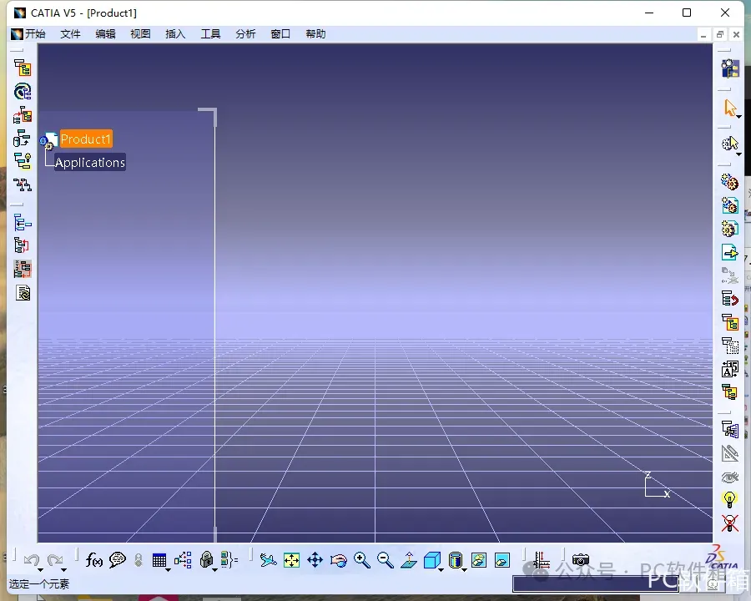
Task: Toggle the red-crossed lightbulb icon
Action: 729,523
